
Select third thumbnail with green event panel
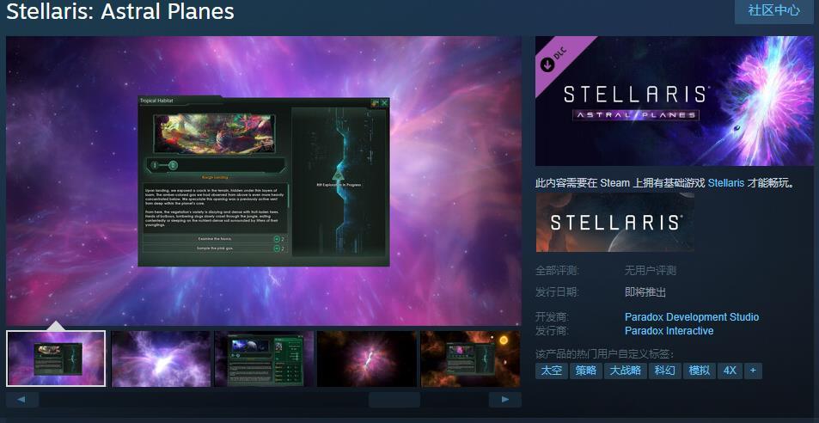point(265,359)
